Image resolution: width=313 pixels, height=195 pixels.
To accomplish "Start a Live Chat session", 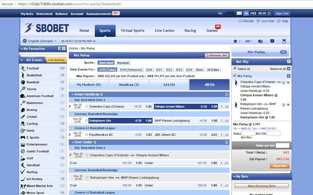I will point(265,21).
